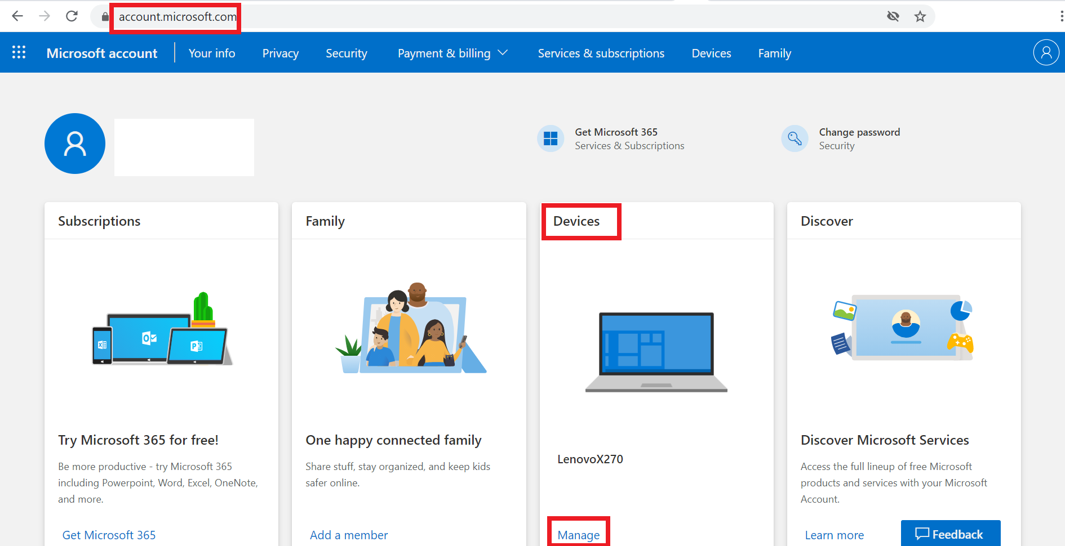Reload the current page
This screenshot has height=546, width=1065.
coord(72,16)
